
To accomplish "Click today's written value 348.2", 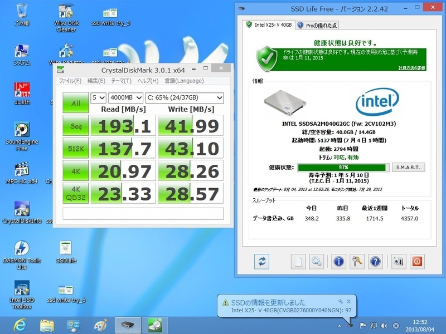I will (x=312, y=218).
